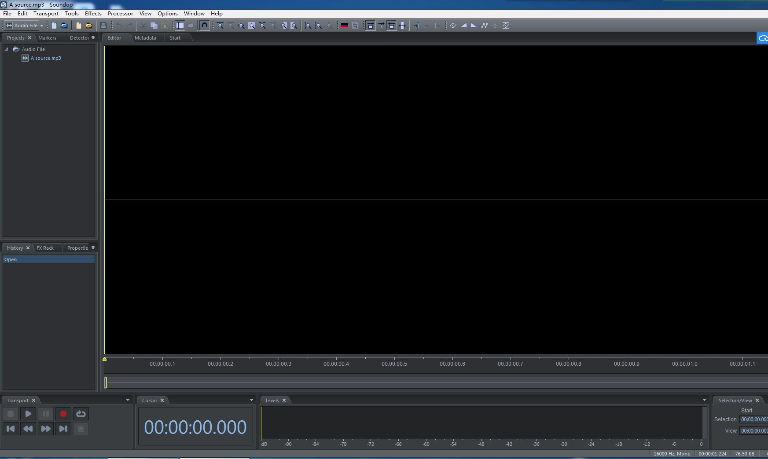Enable the time selection tool
Screen dimensions: 768x459
coord(180,25)
